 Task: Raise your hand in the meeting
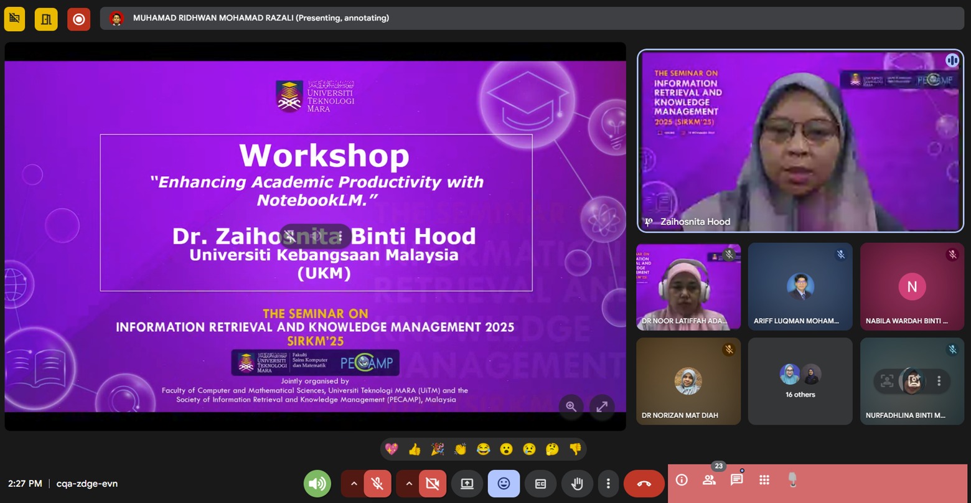coord(577,484)
